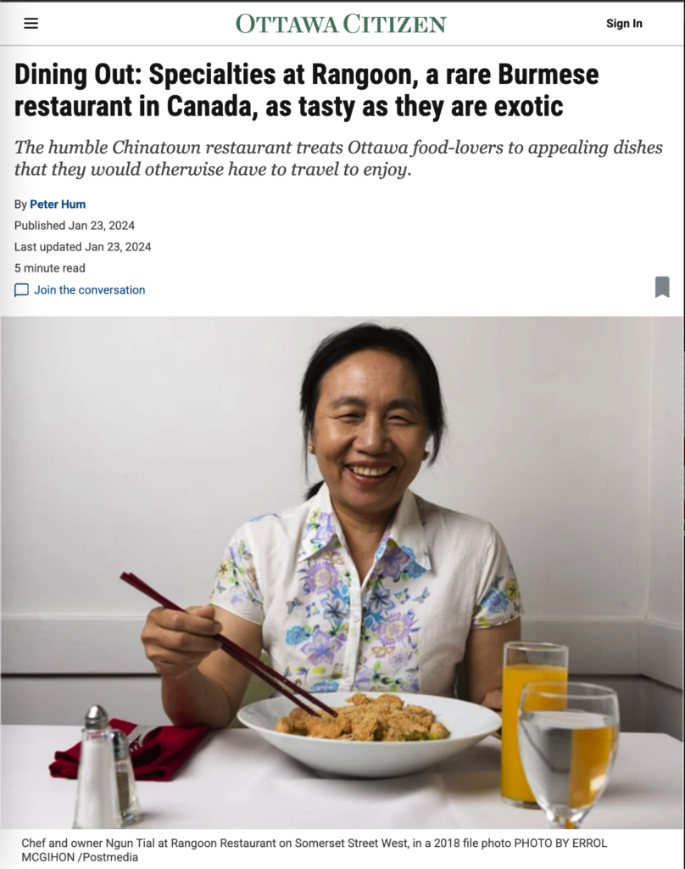Click the Last updated Jan 23, 2024 line
This screenshot has height=869, width=685.
coord(82,247)
